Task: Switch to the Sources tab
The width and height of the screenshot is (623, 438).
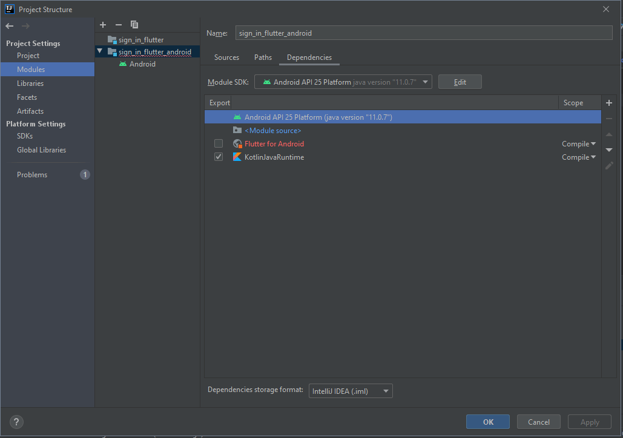Action: 226,57
